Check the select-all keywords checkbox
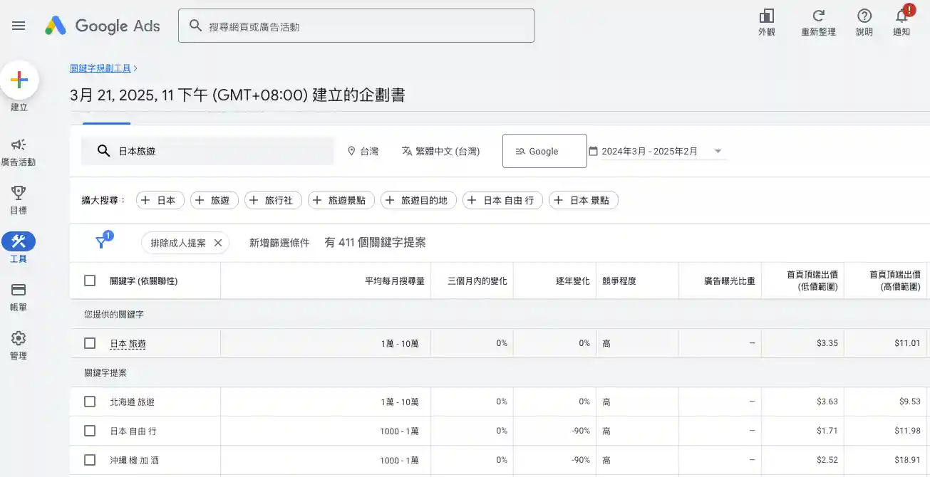 90,281
